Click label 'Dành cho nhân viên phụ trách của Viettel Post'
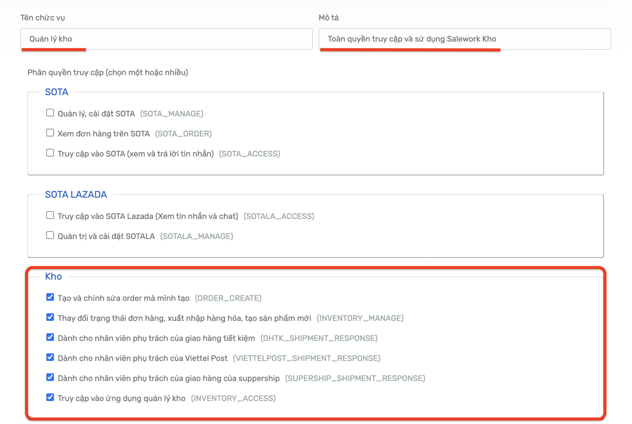The width and height of the screenshot is (632, 424). [143, 358]
